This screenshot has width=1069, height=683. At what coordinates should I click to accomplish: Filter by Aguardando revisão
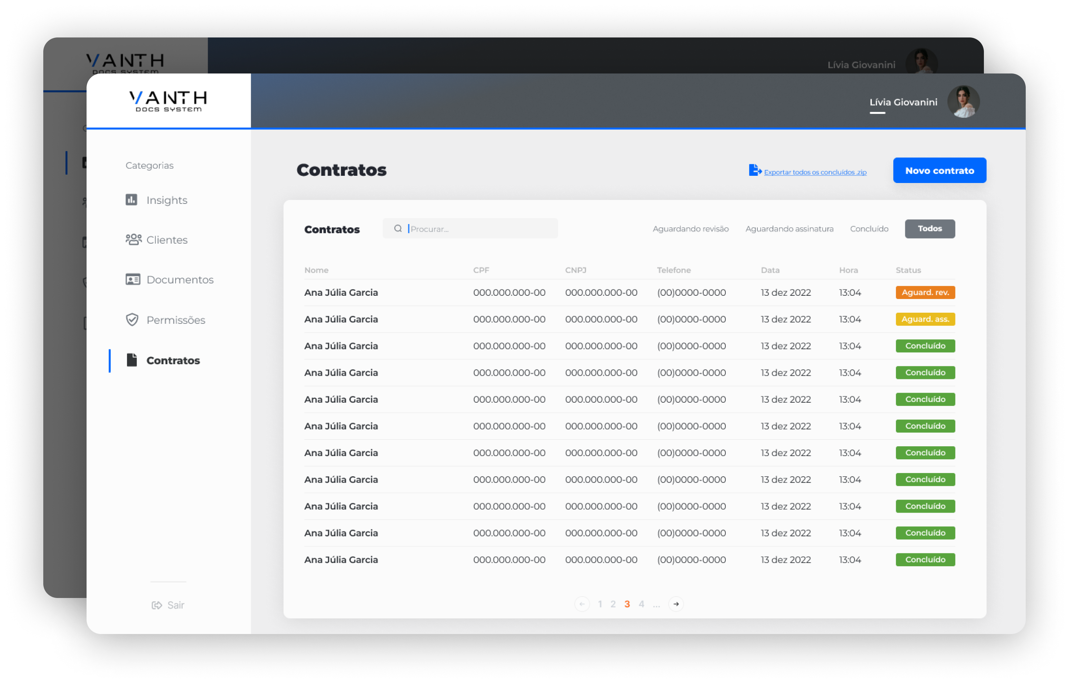691,228
